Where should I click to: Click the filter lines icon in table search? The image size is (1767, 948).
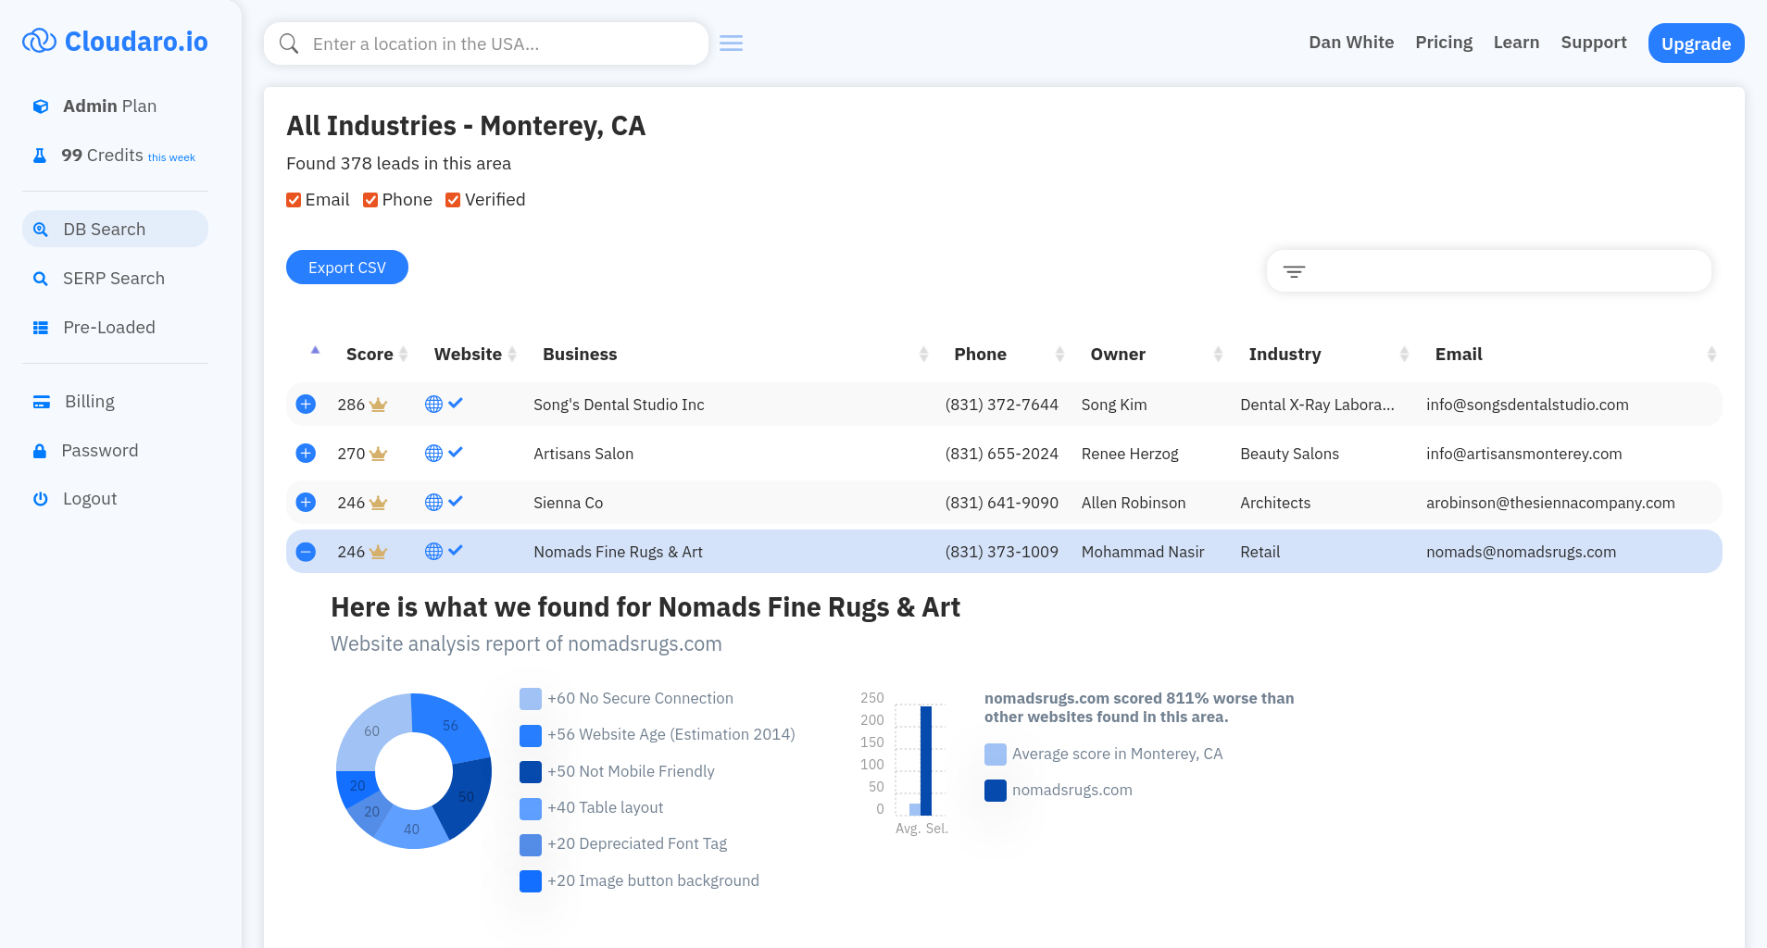[x=1295, y=271]
